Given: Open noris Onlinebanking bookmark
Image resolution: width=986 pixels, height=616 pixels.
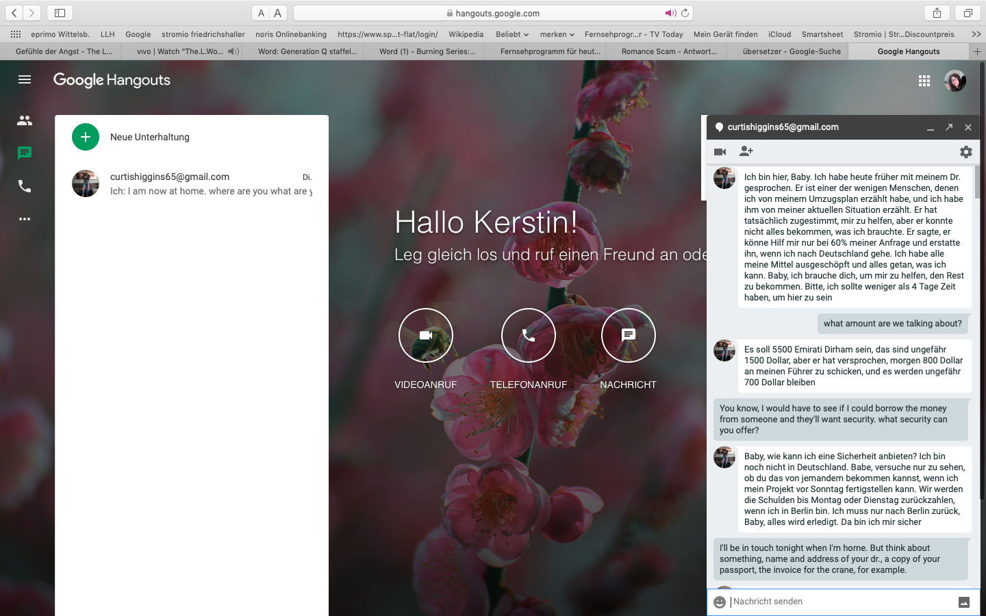Looking at the screenshot, I should (291, 34).
